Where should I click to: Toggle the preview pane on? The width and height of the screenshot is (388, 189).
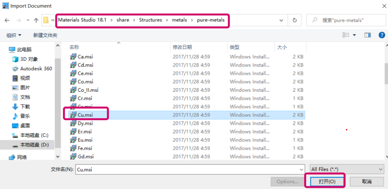367,35
